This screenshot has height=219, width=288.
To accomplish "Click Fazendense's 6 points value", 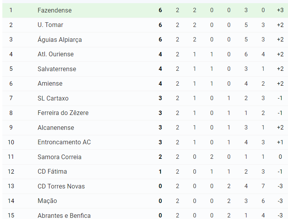I will click(x=160, y=10).
